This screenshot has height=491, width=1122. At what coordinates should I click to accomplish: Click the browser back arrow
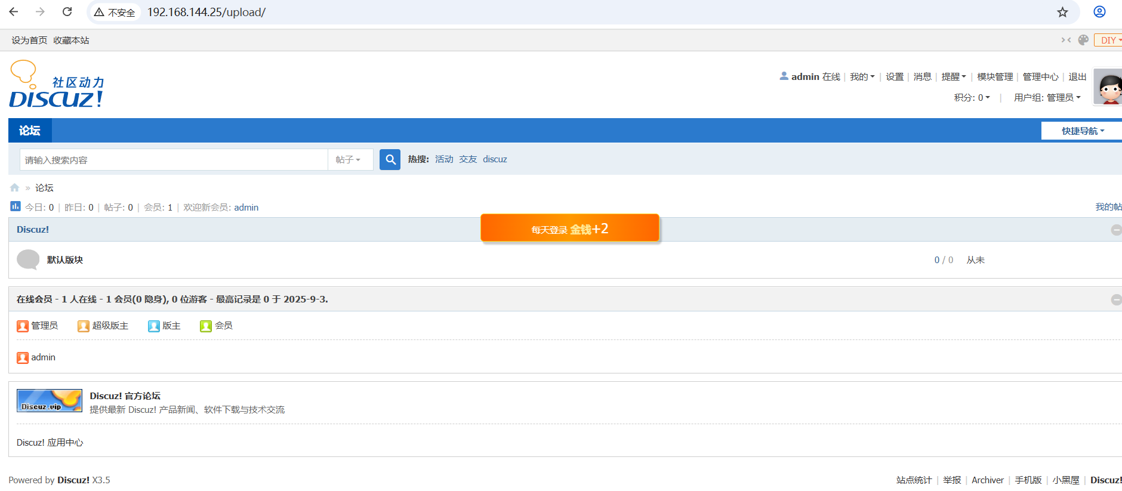tap(14, 12)
